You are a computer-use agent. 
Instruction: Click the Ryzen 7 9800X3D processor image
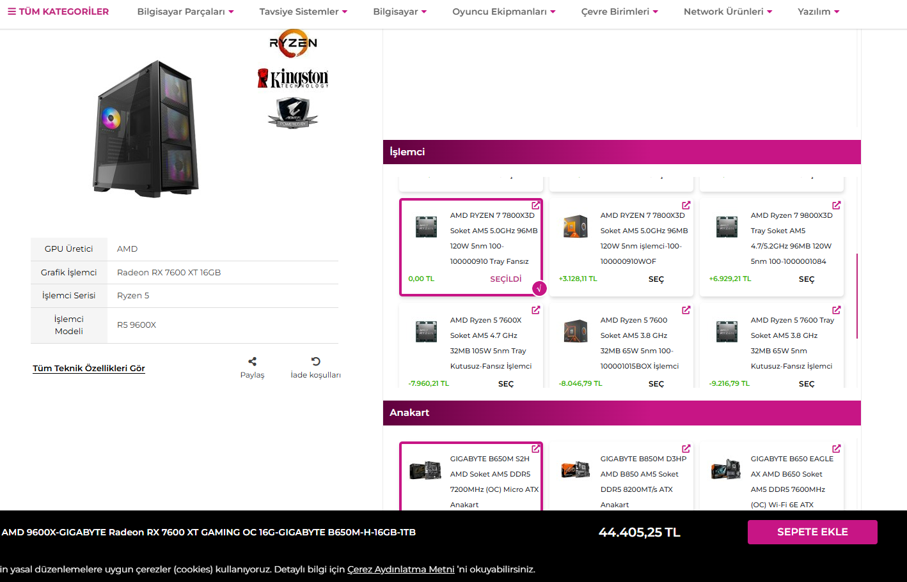pos(727,227)
